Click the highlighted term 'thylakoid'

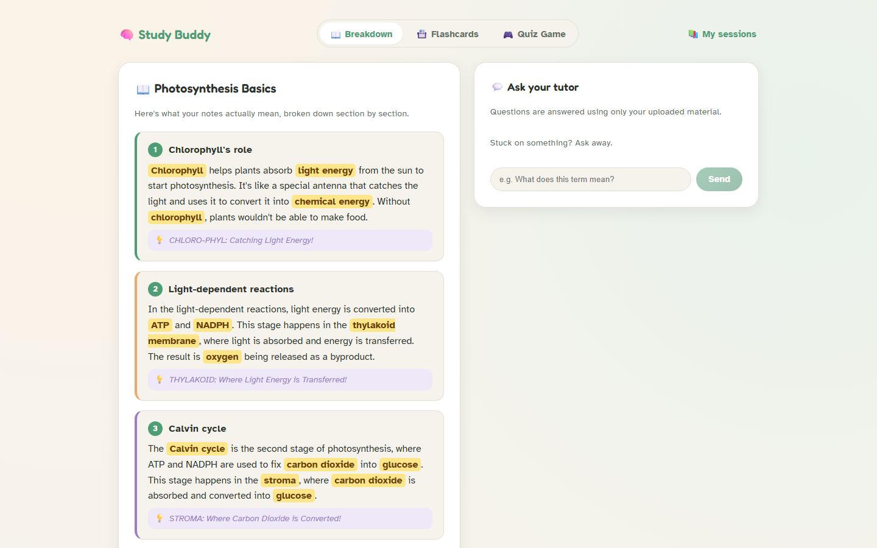[x=373, y=325]
